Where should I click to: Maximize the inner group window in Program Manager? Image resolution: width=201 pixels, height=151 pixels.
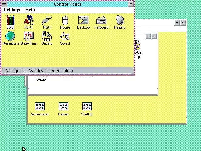pos(154,36)
